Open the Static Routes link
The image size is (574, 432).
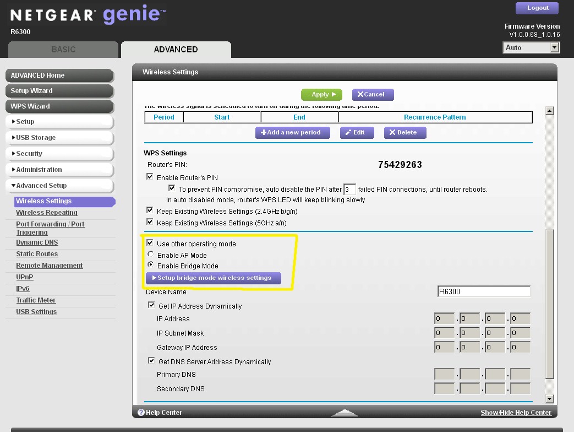click(x=37, y=254)
